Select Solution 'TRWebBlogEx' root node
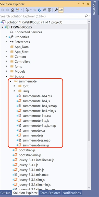 pyautogui.click(x=34, y=22)
